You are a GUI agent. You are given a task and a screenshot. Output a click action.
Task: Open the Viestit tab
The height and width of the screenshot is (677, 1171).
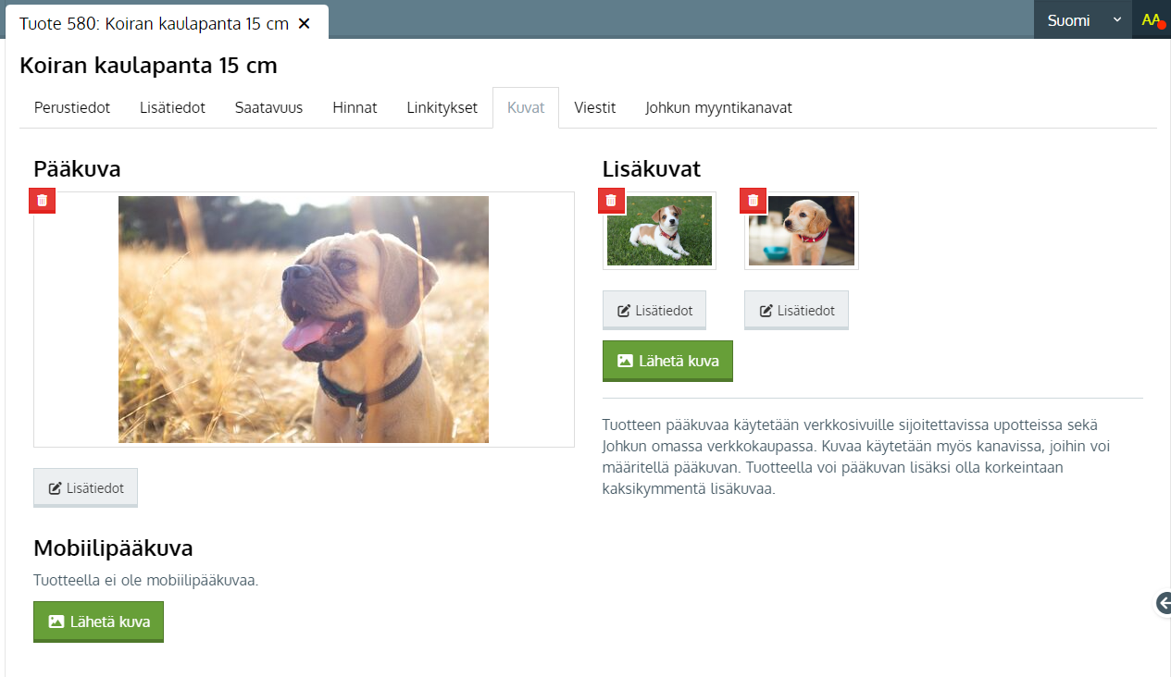point(595,108)
